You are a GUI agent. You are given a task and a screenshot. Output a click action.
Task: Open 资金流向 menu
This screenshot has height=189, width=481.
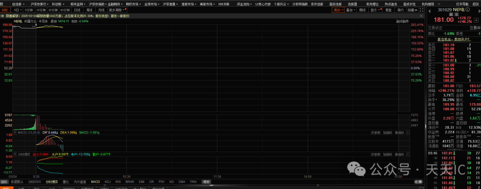pos(245,4)
